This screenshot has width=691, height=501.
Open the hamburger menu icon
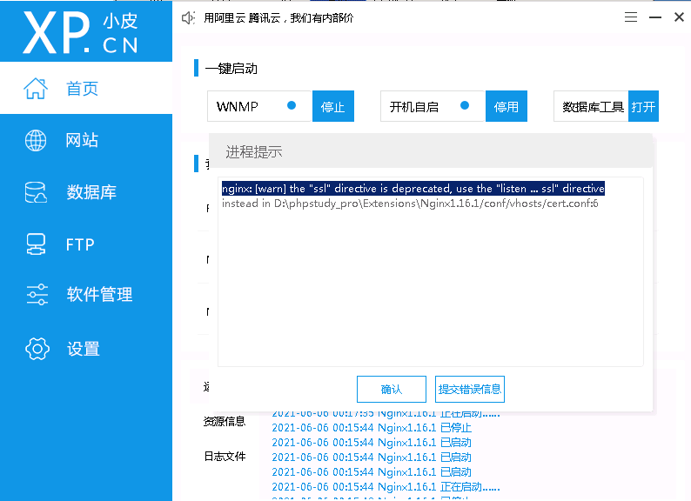[x=631, y=17]
